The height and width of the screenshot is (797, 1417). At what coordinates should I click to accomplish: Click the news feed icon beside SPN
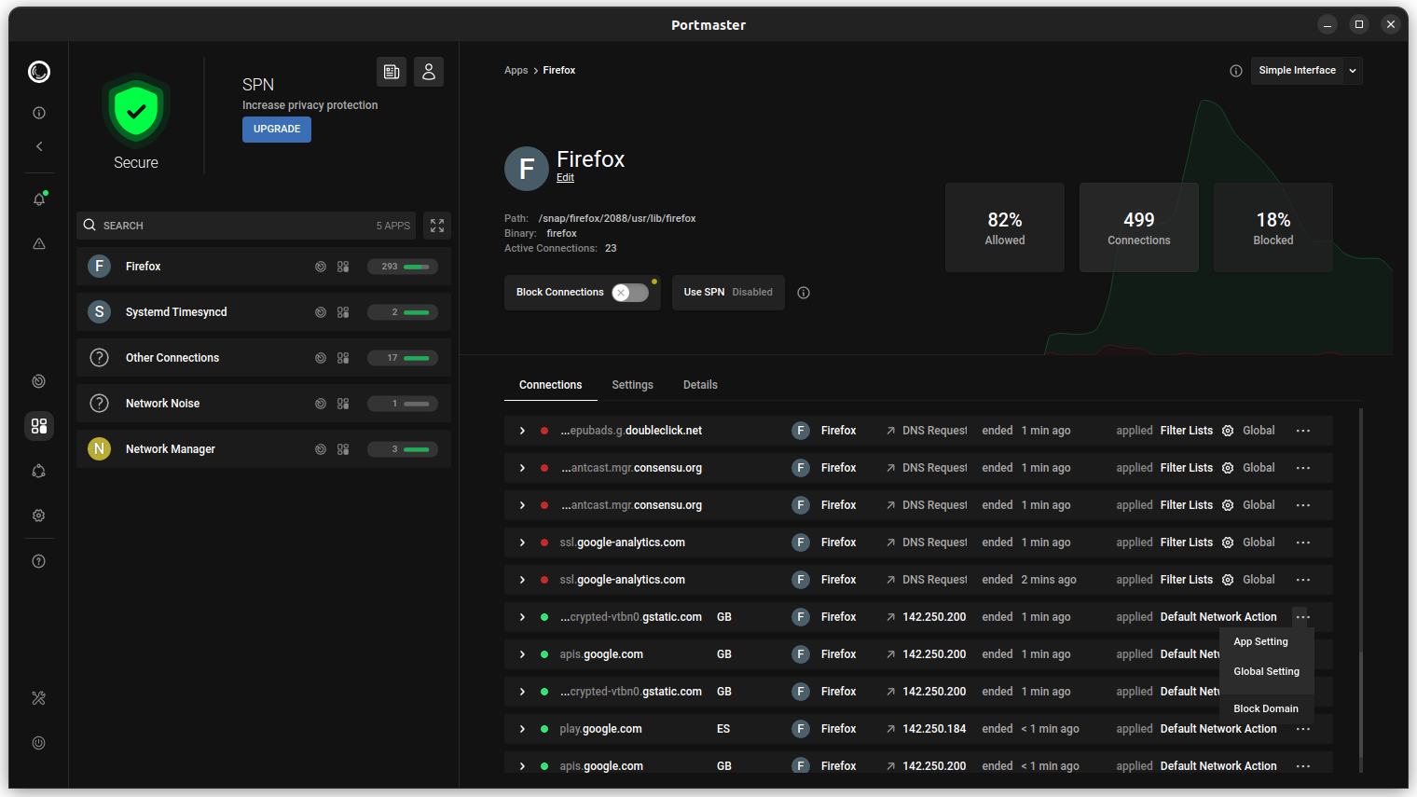click(x=392, y=72)
